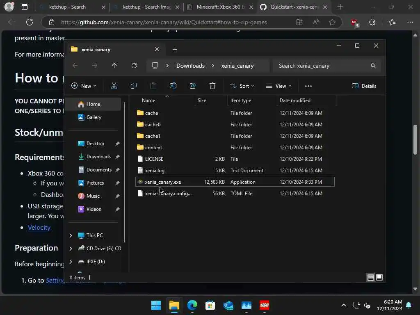
Task: Select the Quickstart xenia-canary browser tab
Action: point(294,7)
